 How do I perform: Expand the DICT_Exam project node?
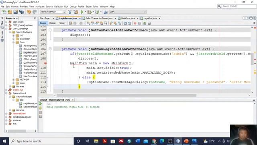click(x=6, y=22)
